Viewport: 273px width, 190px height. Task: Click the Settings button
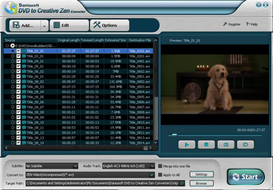tap(201, 174)
